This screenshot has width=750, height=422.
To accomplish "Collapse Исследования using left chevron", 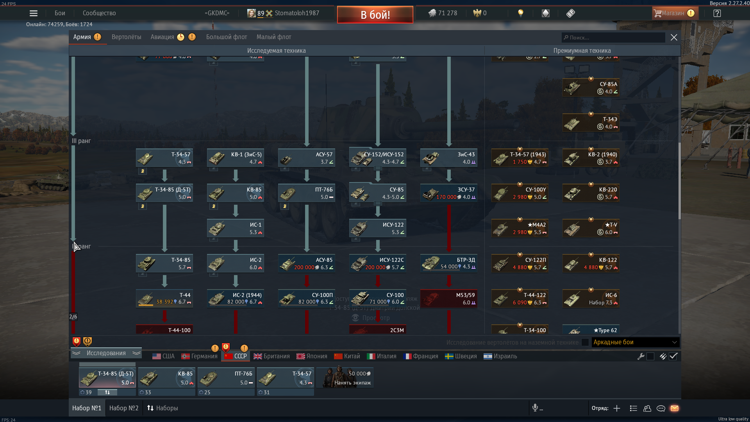I will [76, 353].
